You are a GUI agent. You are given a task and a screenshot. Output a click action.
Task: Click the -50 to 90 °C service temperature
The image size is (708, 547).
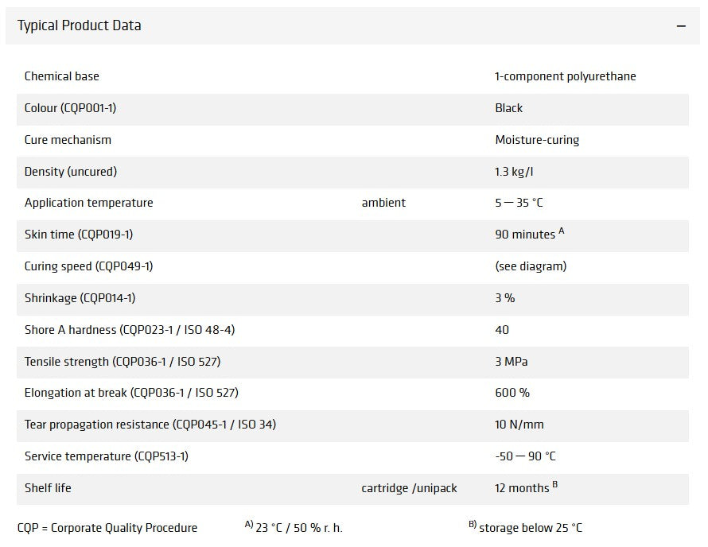pos(525,456)
